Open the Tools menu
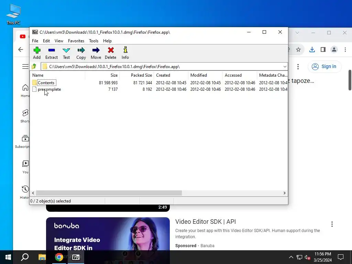This screenshot has height=264, width=352. [x=93, y=41]
